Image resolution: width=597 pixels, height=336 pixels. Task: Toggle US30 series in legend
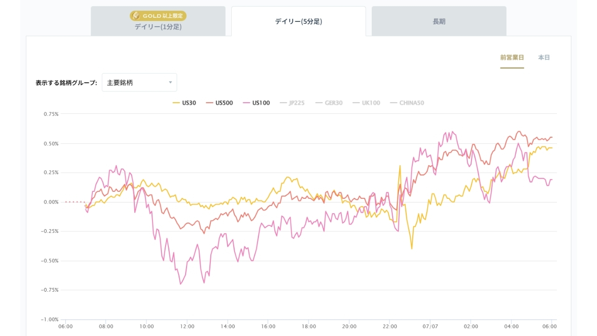tap(184, 103)
